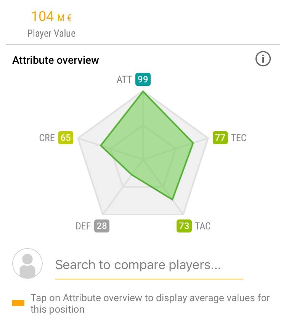286x326 pixels.
Task: Focus the Search to compare players field
Action: pyautogui.click(x=149, y=266)
